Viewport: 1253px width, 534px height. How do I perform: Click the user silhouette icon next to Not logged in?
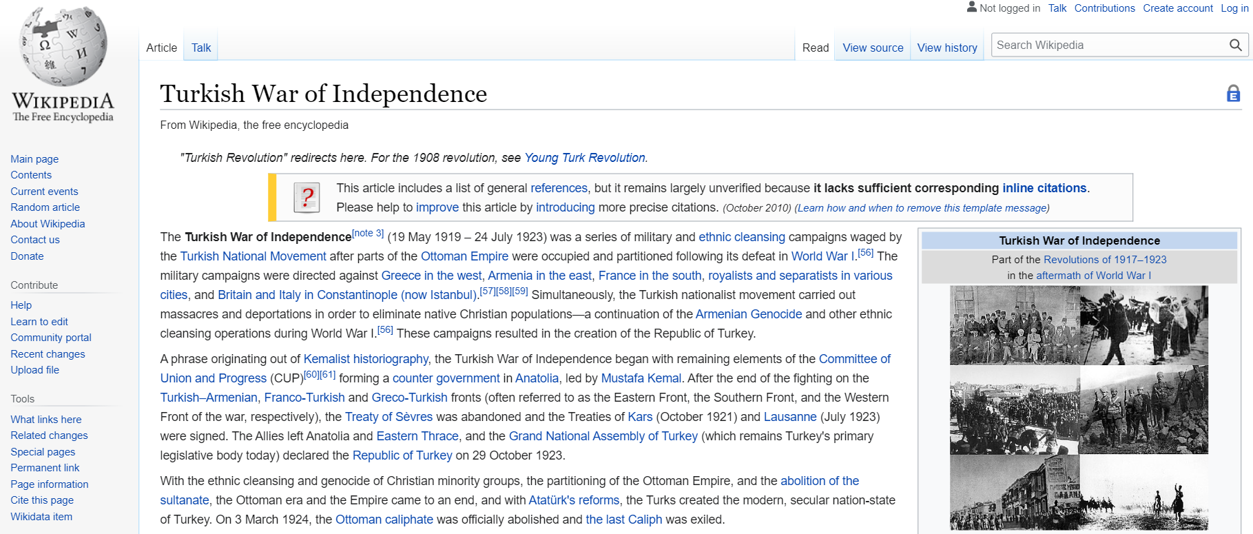click(971, 7)
